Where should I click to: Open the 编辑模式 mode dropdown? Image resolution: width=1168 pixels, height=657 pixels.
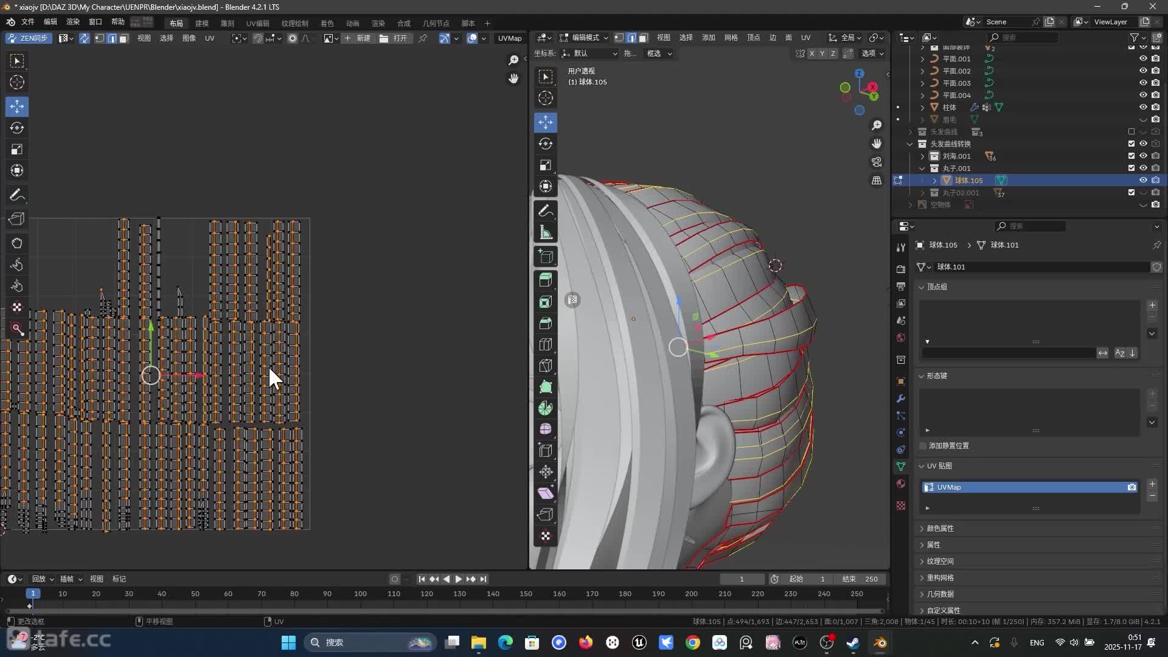point(584,38)
